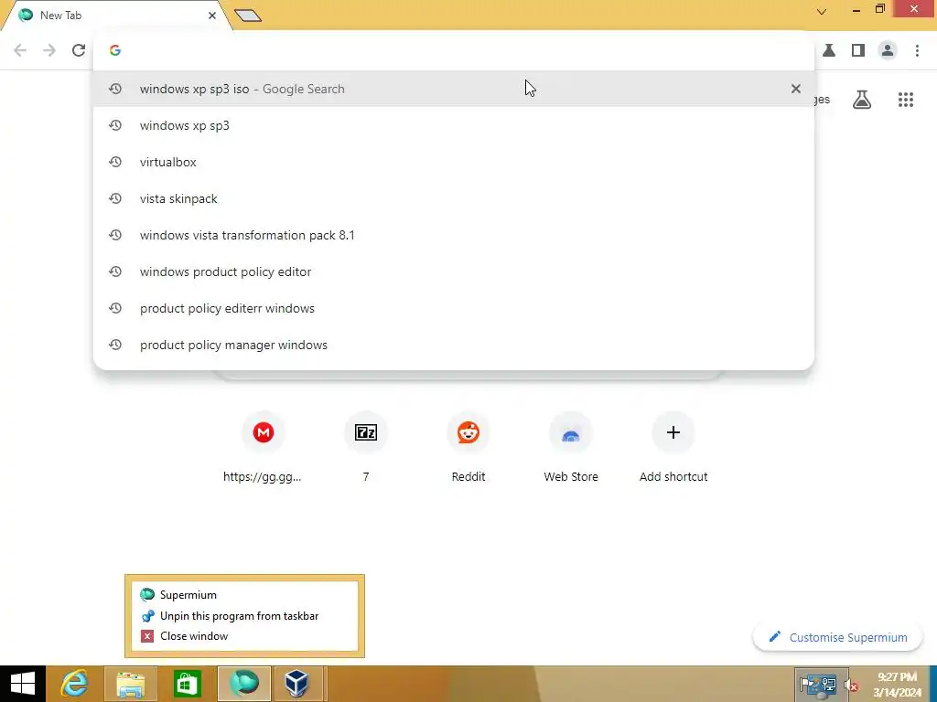Remove the 'windows xp sp3 iso' suggestion
This screenshot has width=937, height=702.
(795, 89)
